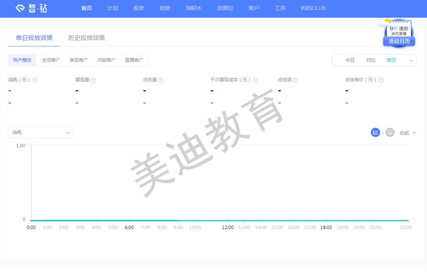The image size is (427, 272).
Task: Click help icon next to 展现量
Action: 93,80
